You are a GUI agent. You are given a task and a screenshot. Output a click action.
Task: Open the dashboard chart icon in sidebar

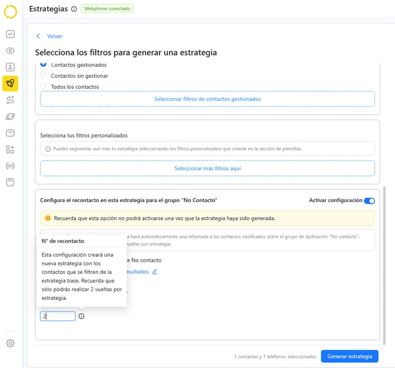click(10, 34)
